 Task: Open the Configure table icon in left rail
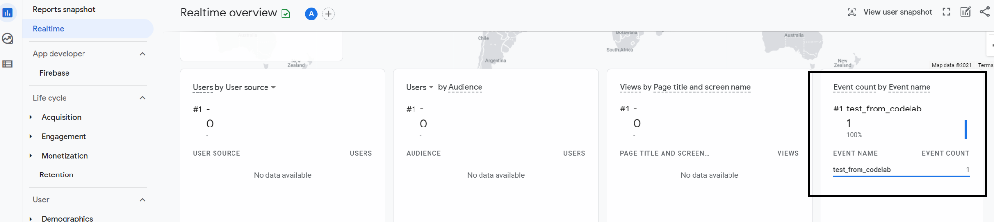(x=7, y=64)
